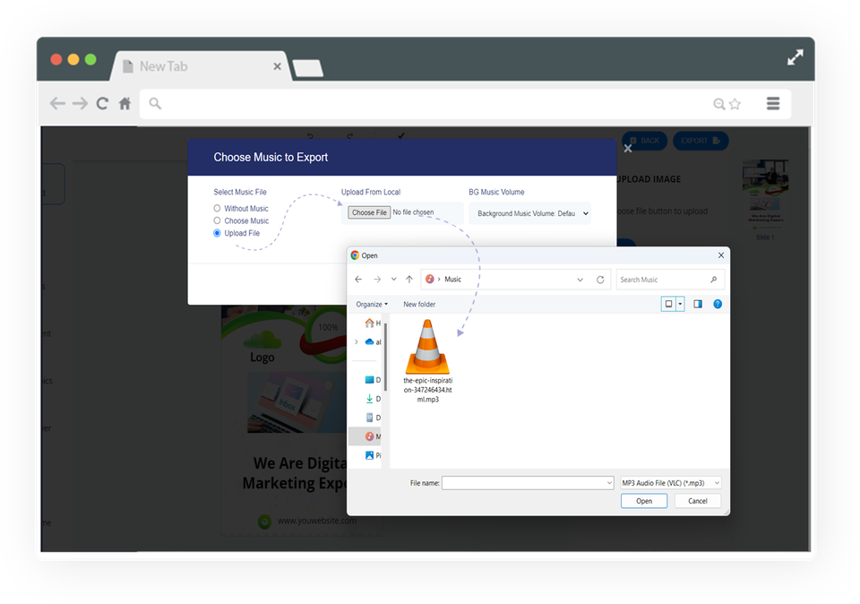Click New folder in the file dialog
The width and height of the screenshot is (860, 604).
pos(419,305)
